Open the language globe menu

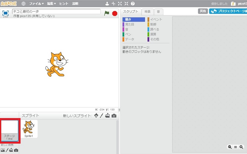point(23,3)
